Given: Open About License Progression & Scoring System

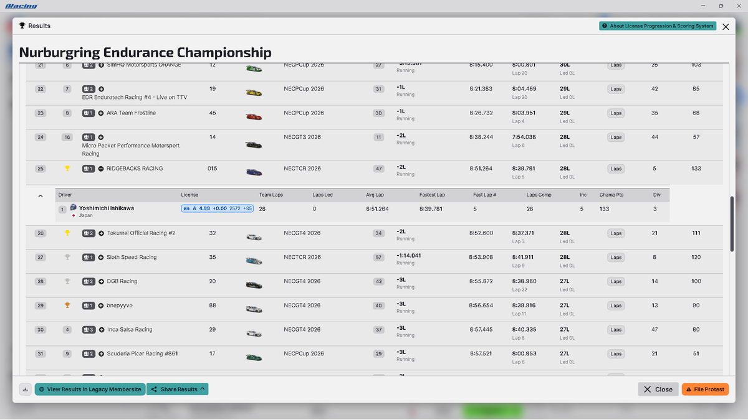Looking at the screenshot, I should click(657, 26).
